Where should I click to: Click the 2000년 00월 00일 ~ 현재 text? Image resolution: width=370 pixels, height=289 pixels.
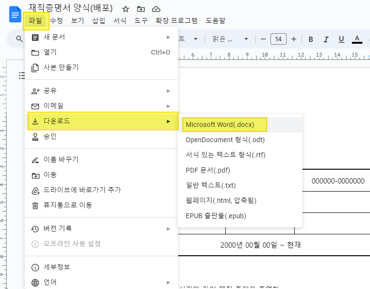[260, 245]
